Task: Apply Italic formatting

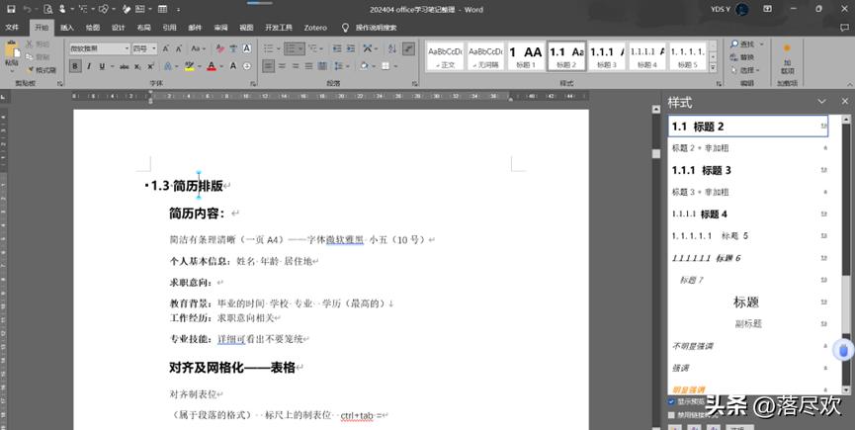Action: (x=89, y=66)
